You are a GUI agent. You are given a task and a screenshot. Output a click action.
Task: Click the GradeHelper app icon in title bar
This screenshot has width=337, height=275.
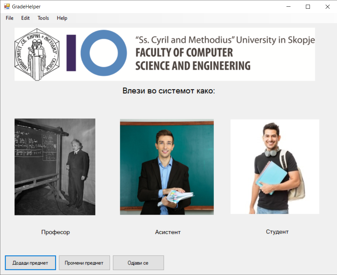[x=7, y=6]
